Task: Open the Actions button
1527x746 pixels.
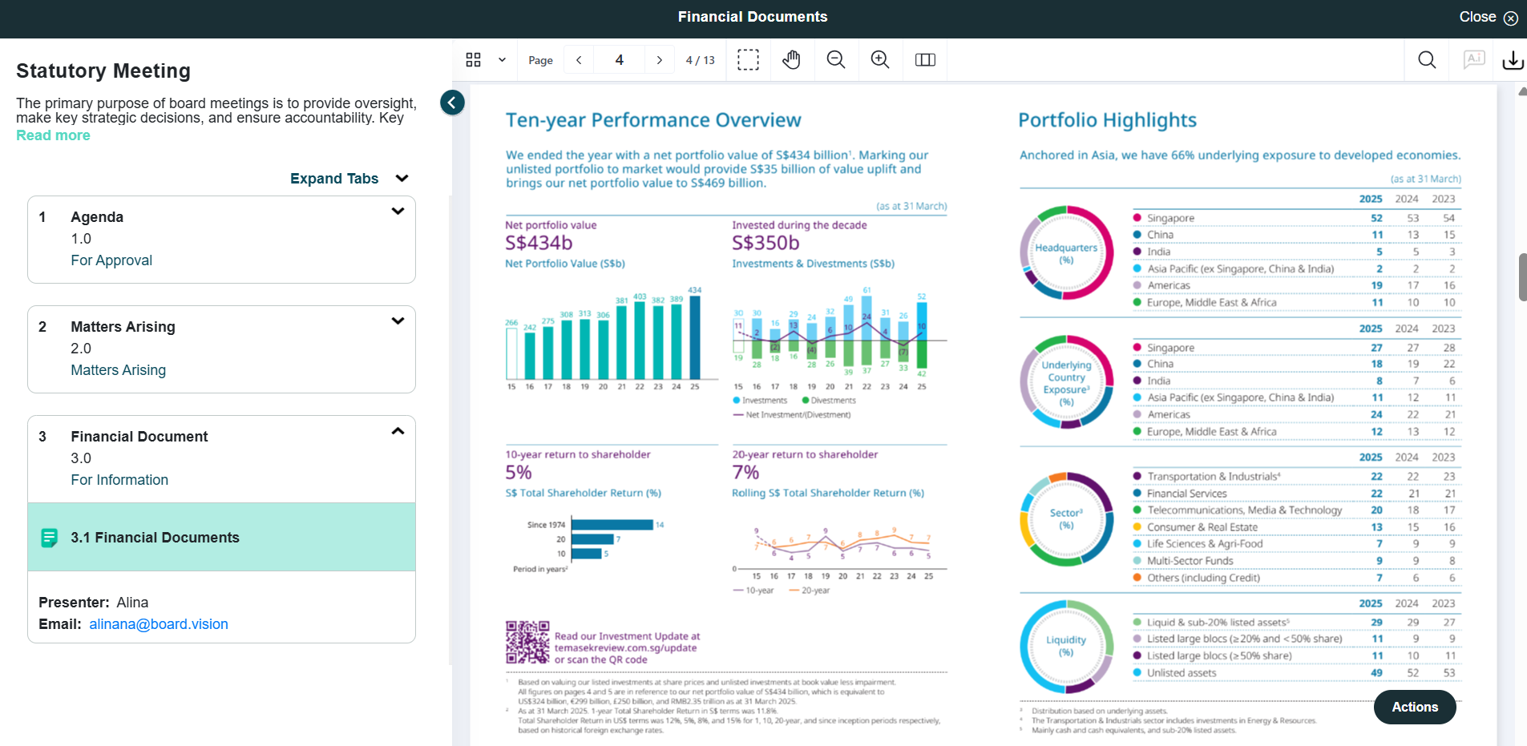Action: [1415, 707]
